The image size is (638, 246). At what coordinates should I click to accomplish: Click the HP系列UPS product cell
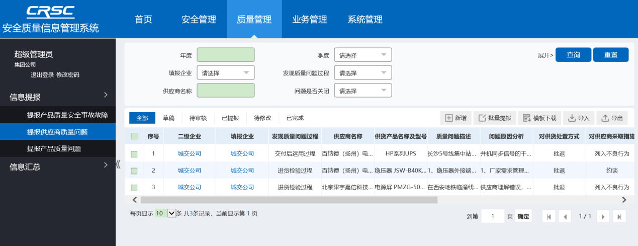coord(401,153)
